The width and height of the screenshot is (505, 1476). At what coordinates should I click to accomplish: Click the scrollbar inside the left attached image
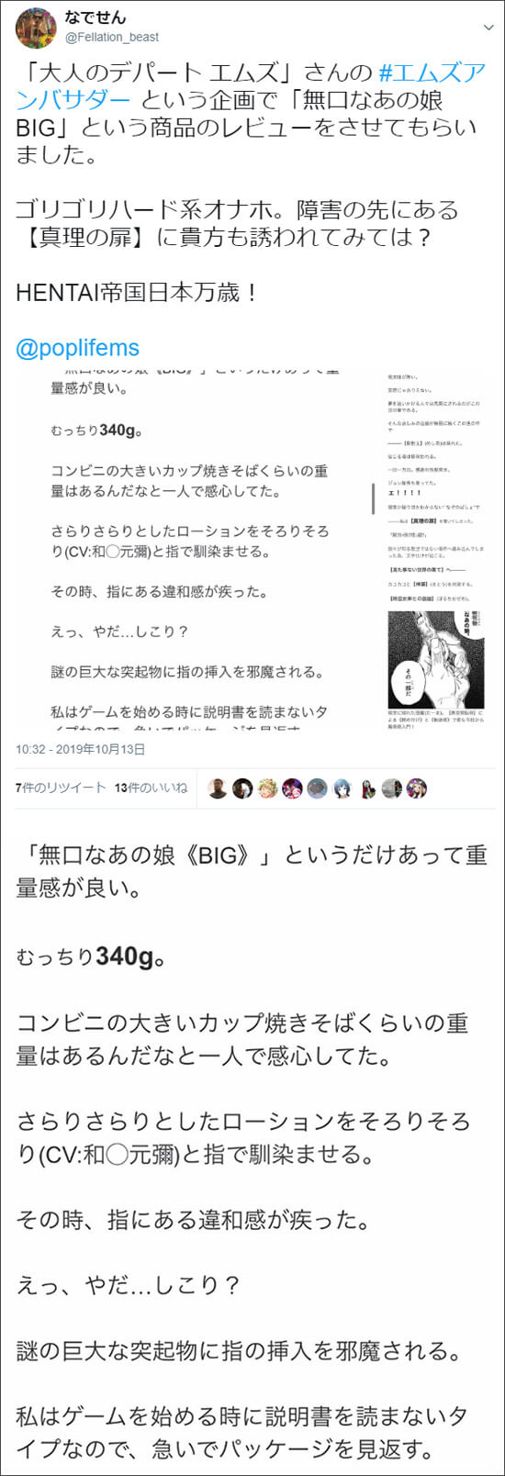coord(373,499)
